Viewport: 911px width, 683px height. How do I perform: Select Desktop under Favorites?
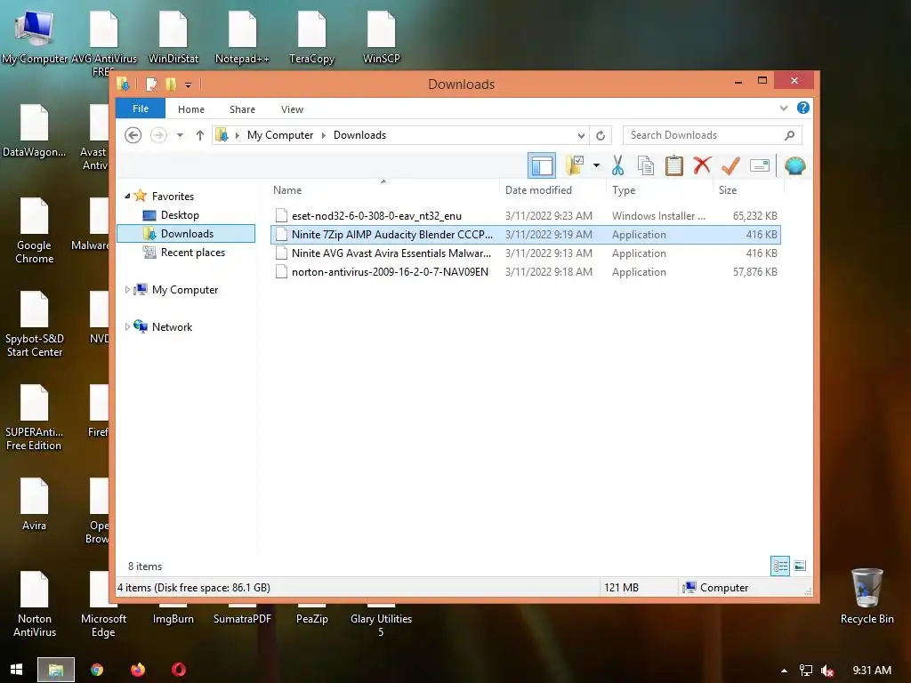[180, 215]
